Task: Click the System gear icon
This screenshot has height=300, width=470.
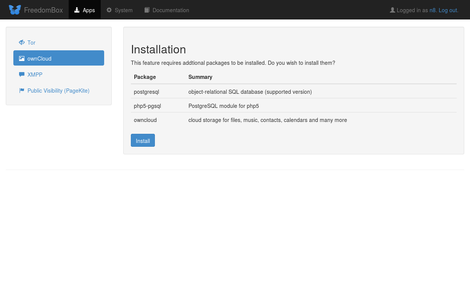Action: click(109, 10)
